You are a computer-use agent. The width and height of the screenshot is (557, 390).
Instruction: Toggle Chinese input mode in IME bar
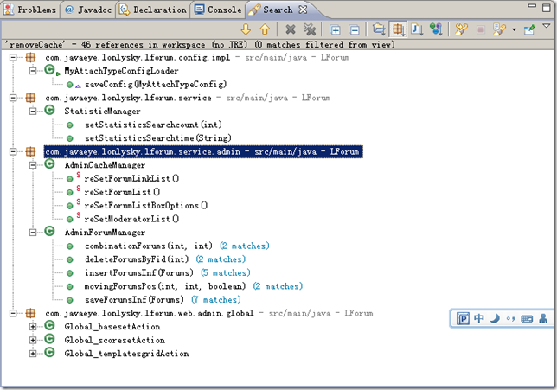479,318
